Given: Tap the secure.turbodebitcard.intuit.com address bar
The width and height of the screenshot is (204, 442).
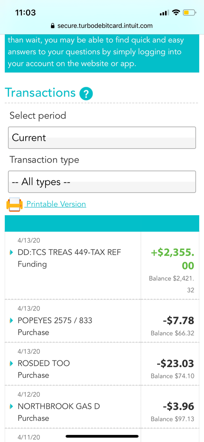Looking at the screenshot, I should 101,26.
